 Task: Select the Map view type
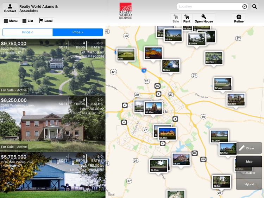pos(249,161)
